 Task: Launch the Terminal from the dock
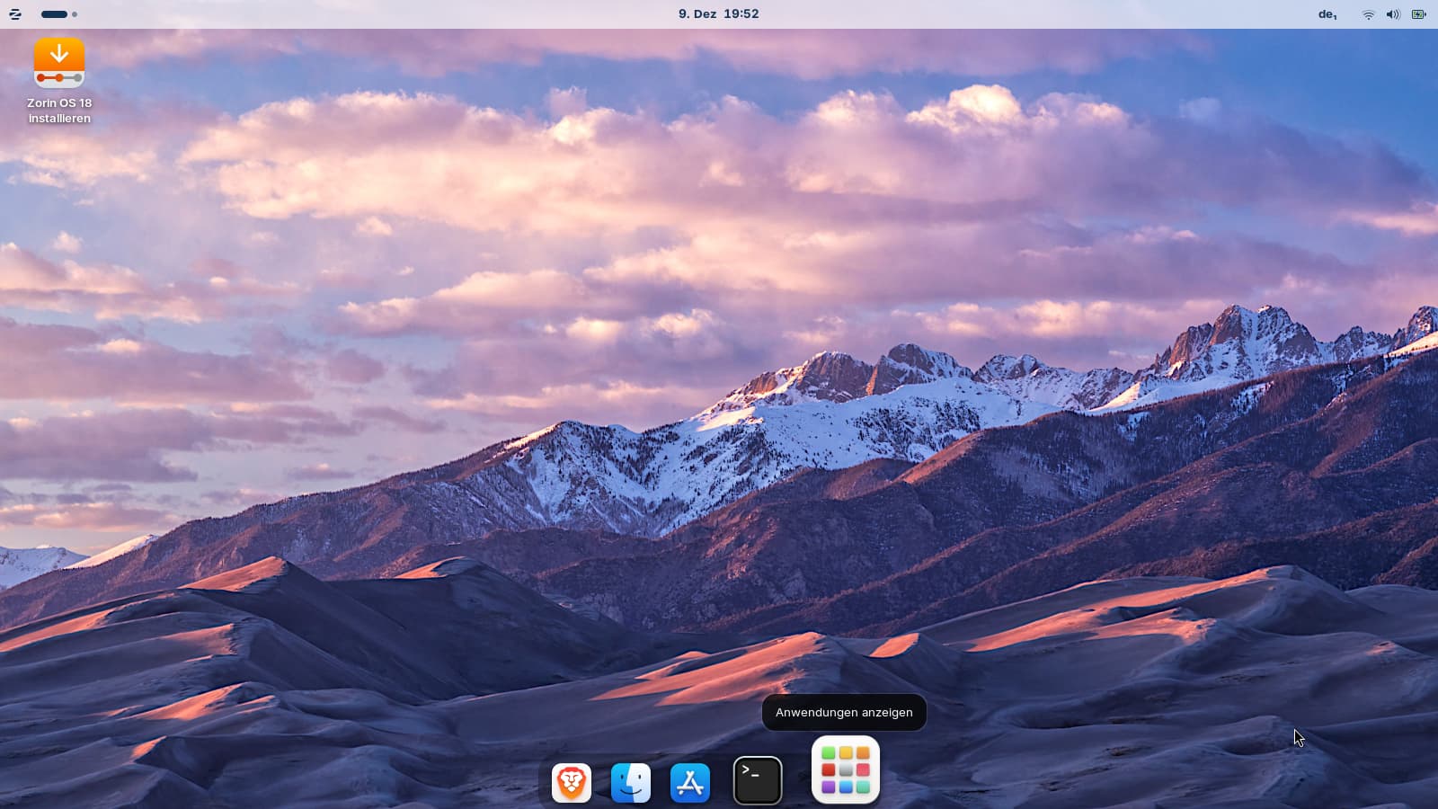point(758,780)
